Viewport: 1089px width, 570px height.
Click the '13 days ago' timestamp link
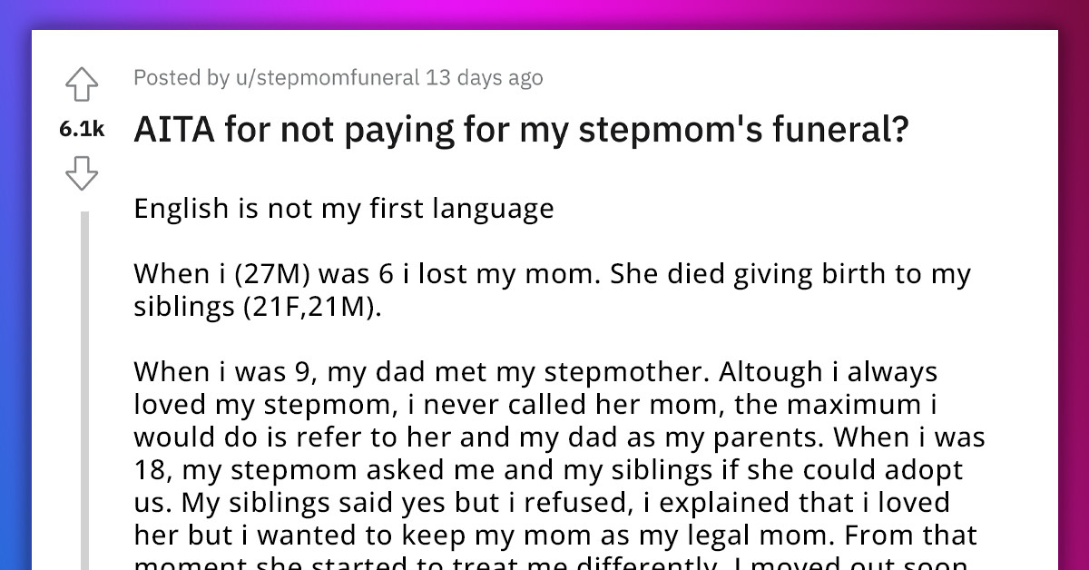(483, 78)
